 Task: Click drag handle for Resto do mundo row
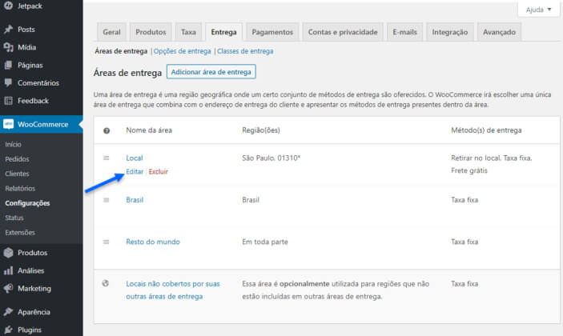click(x=107, y=242)
